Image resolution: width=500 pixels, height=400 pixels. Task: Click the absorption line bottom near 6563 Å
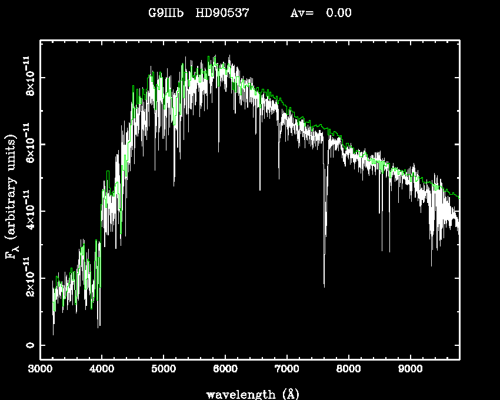tap(260, 189)
